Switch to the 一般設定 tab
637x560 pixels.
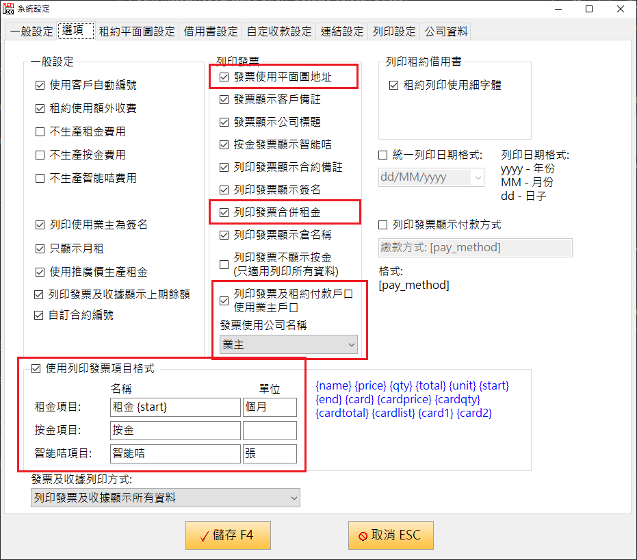31,31
